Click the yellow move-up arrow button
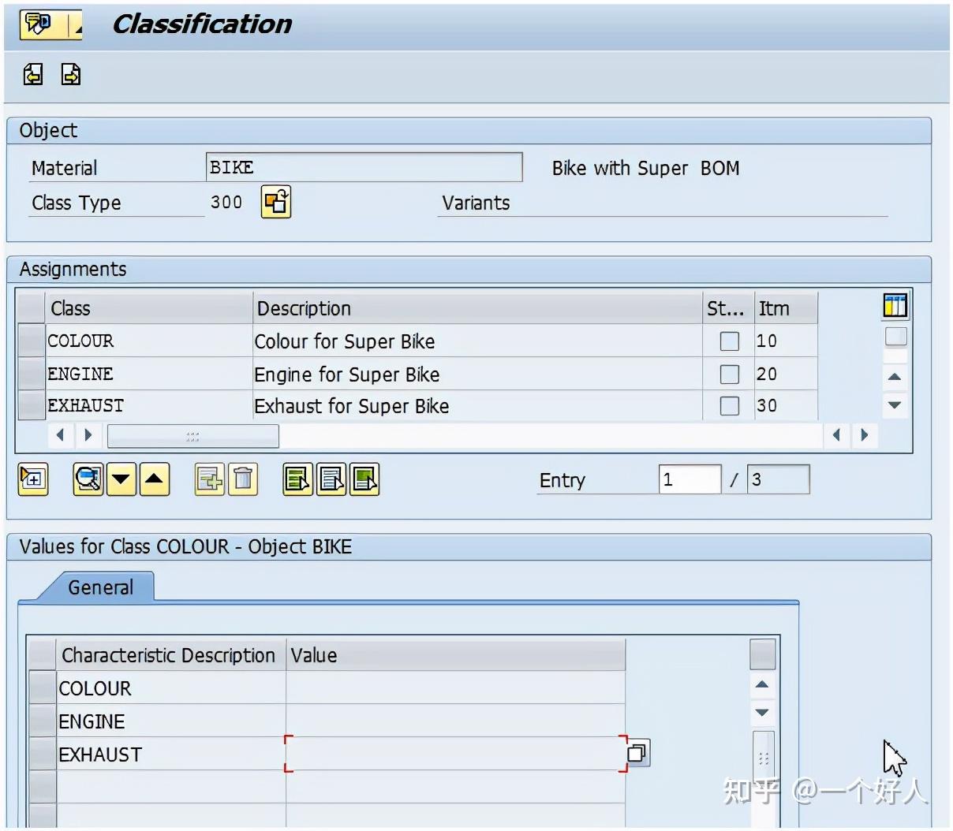 coord(155,479)
